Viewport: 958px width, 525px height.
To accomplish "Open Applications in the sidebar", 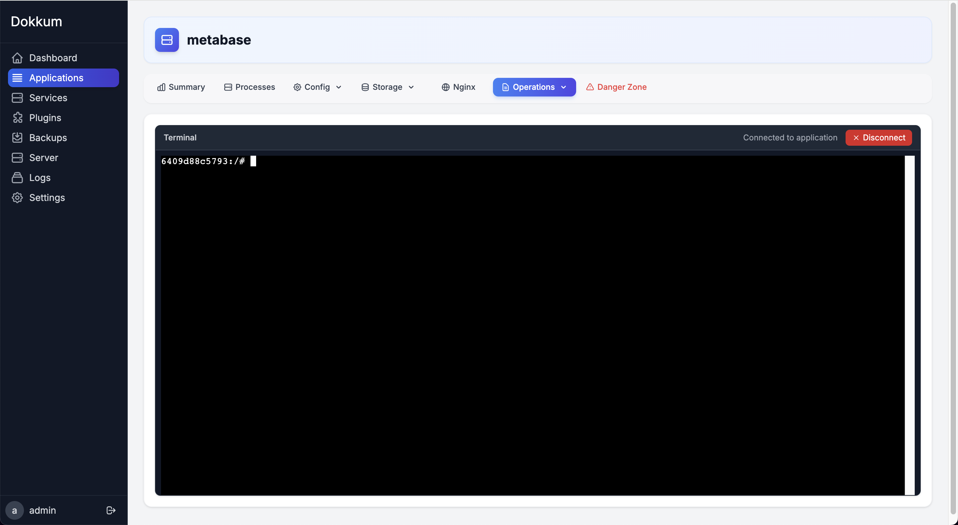I will 63,78.
